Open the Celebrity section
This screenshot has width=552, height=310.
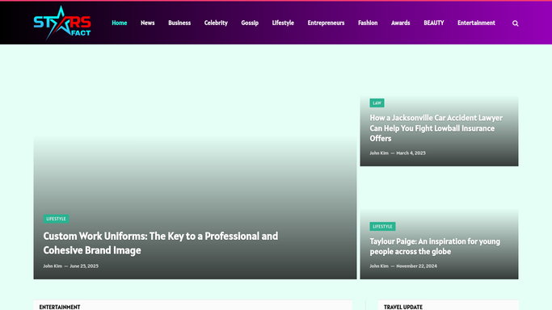[x=216, y=23]
